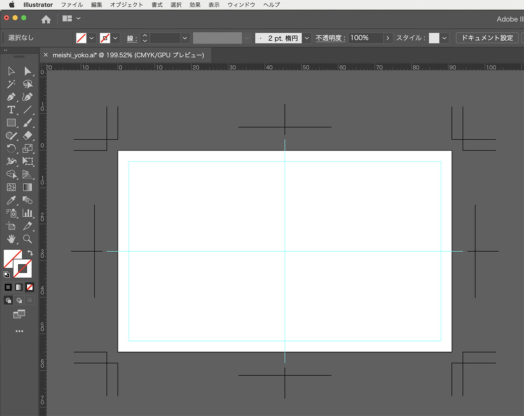Collapse the tools panel with double arrows

coord(6,50)
